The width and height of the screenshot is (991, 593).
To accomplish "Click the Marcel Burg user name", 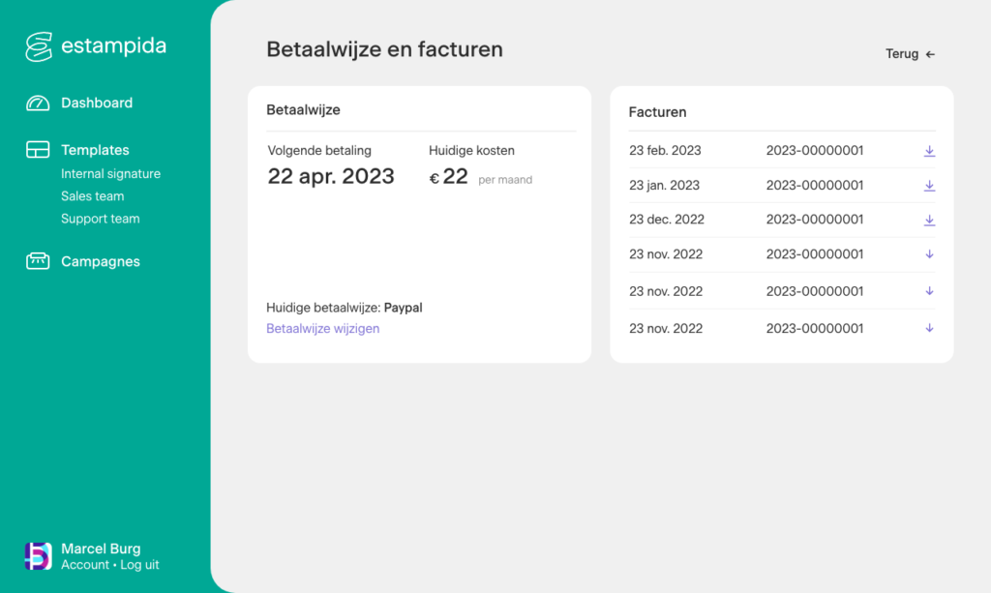I will pos(101,549).
